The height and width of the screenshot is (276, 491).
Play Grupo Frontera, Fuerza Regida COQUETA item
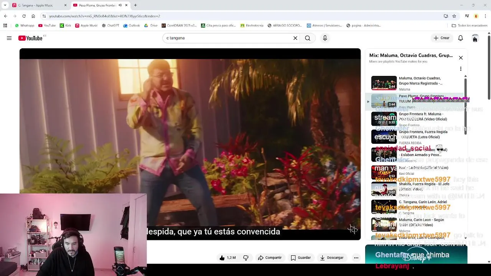(x=415, y=137)
